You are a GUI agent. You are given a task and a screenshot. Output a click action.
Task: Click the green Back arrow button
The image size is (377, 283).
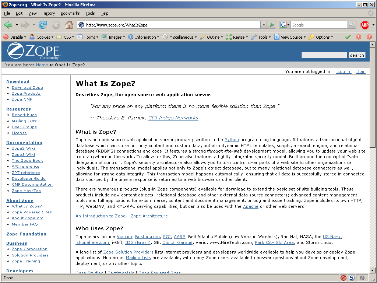pyautogui.click(x=8, y=25)
